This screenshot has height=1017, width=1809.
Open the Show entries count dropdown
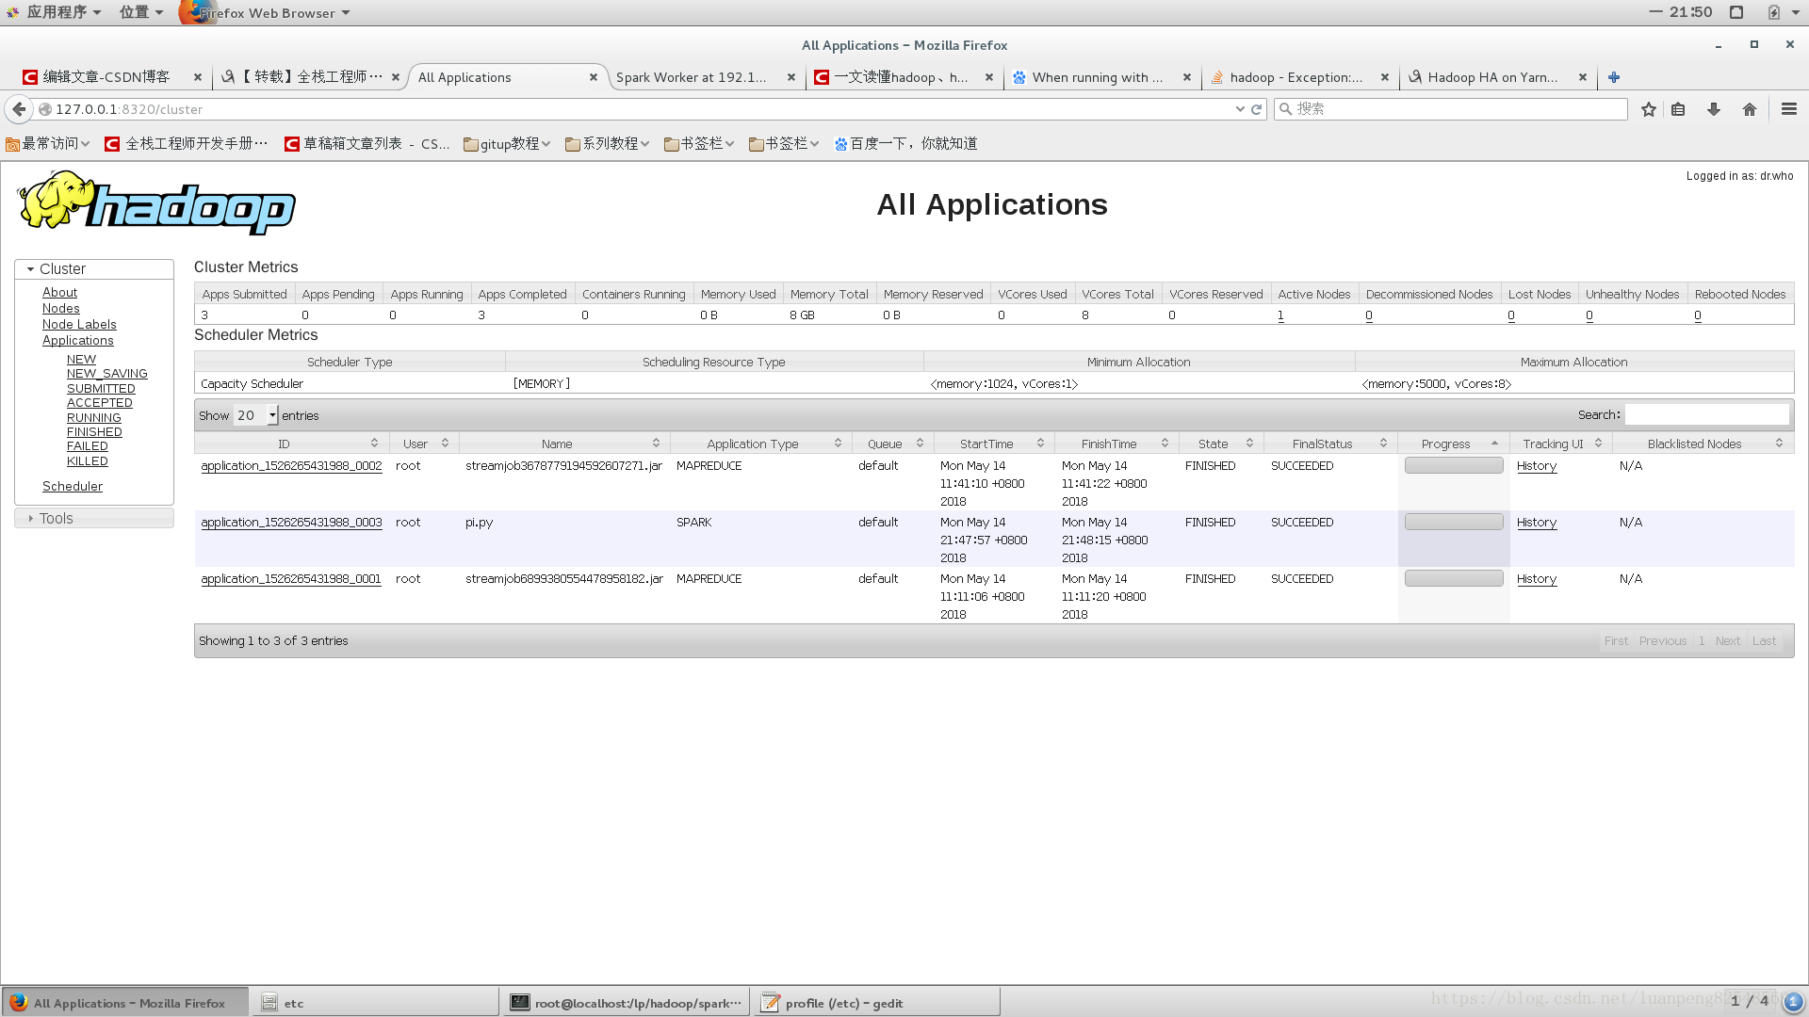pos(255,415)
